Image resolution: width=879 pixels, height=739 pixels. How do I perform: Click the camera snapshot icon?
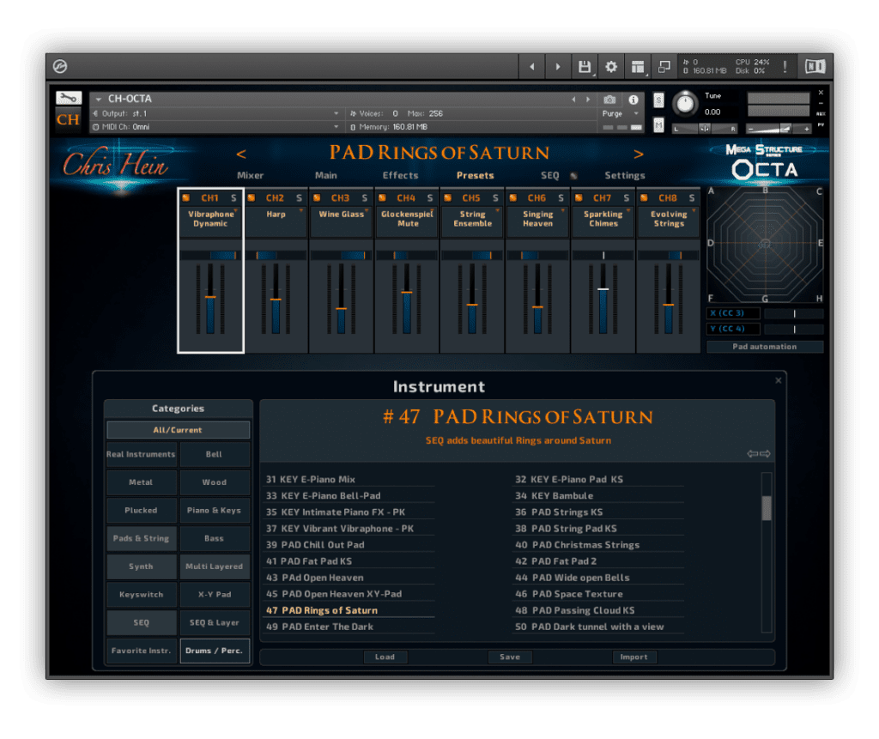pyautogui.click(x=610, y=100)
